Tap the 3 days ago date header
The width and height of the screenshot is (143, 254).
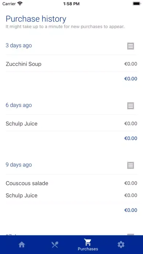click(19, 46)
